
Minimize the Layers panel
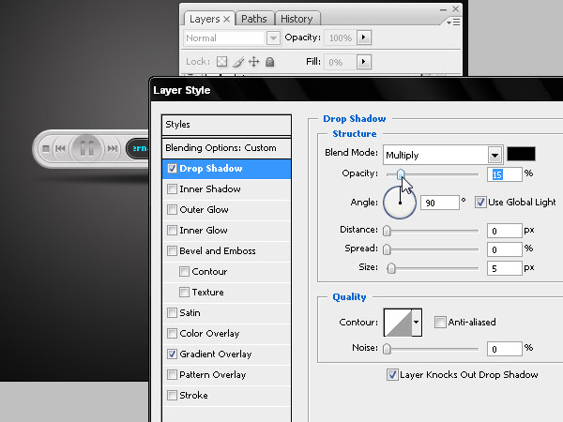(443, 9)
